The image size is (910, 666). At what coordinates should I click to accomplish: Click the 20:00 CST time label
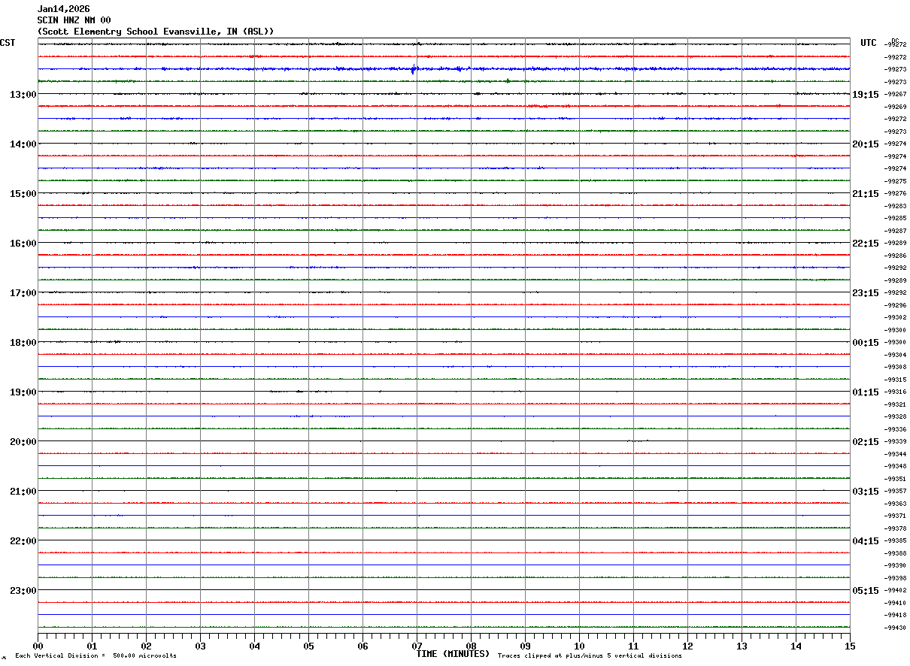click(23, 442)
